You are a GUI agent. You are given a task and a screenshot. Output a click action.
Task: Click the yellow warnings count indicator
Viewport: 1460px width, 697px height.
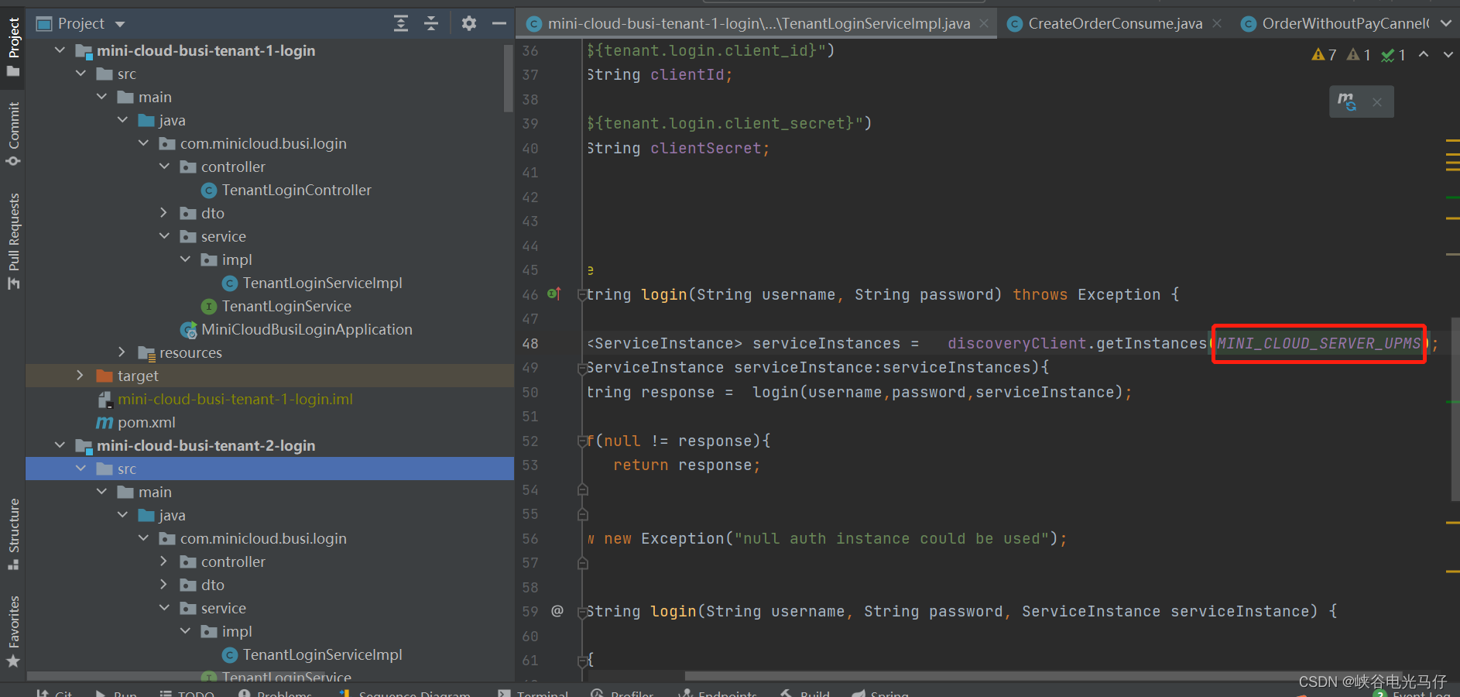(1324, 55)
